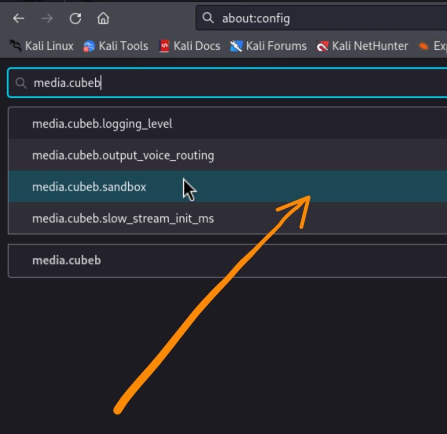The image size is (447, 434).
Task: Go back to the previous page
Action: click(18, 18)
